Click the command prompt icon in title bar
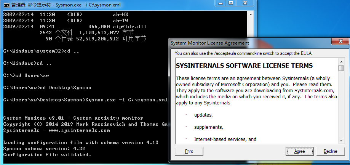The height and width of the screenshot is (165, 350). (x=6, y=5)
